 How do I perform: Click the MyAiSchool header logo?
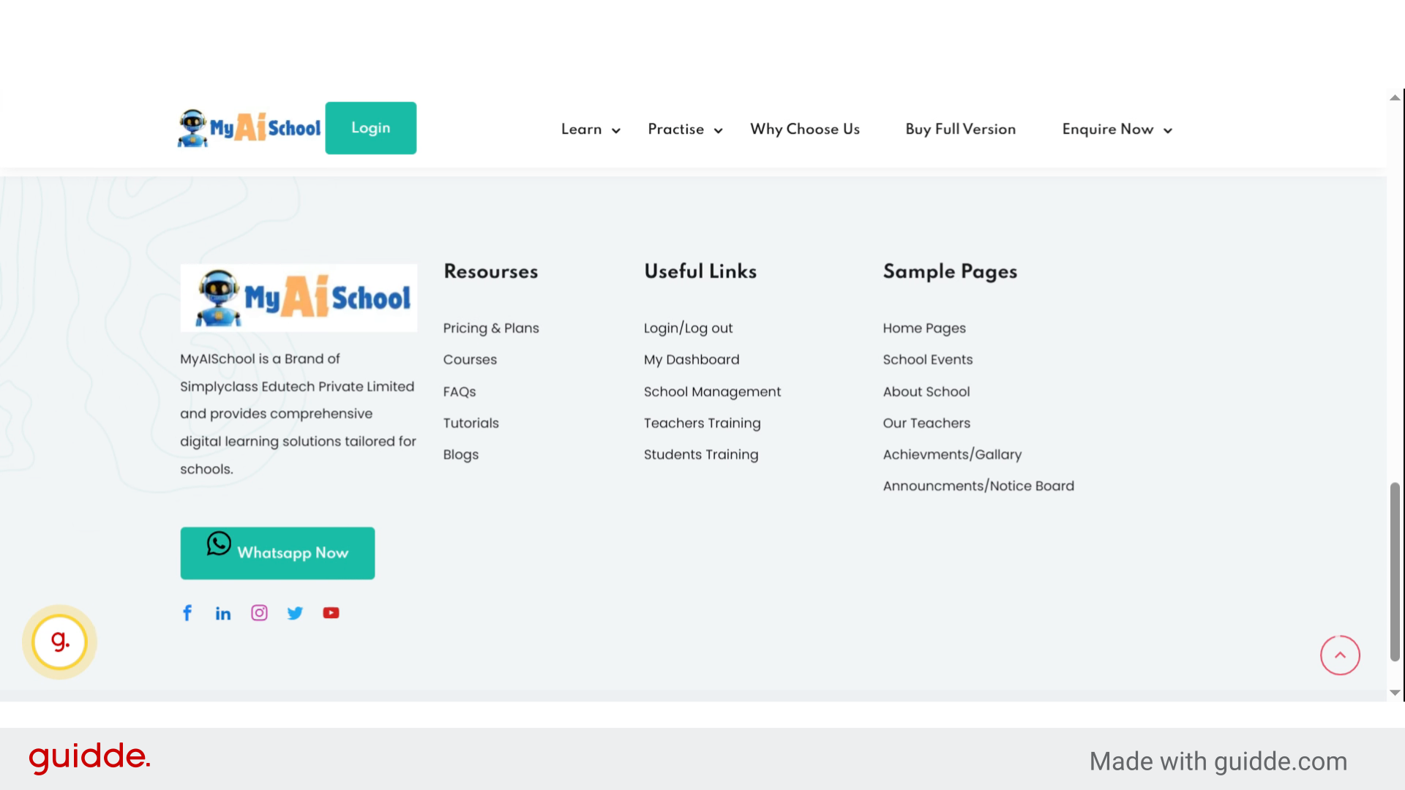[249, 129]
